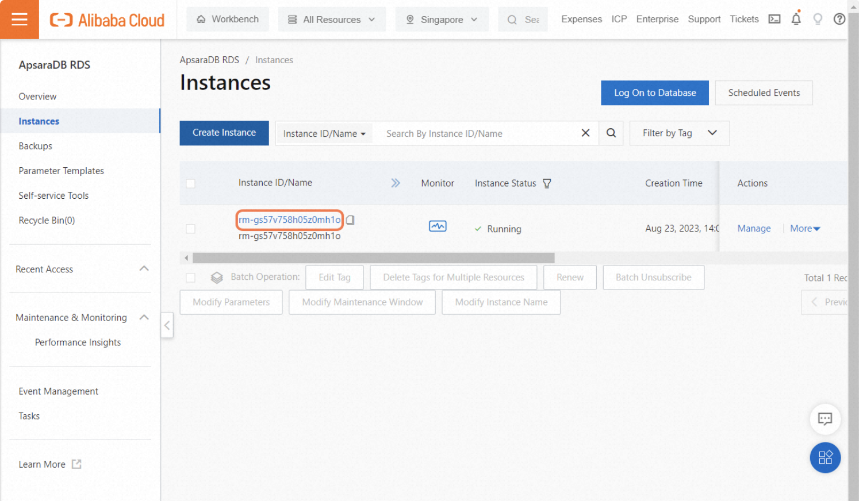Open Tickets in the top bar
Screen dimensions: 859x501
pyautogui.click(x=744, y=19)
